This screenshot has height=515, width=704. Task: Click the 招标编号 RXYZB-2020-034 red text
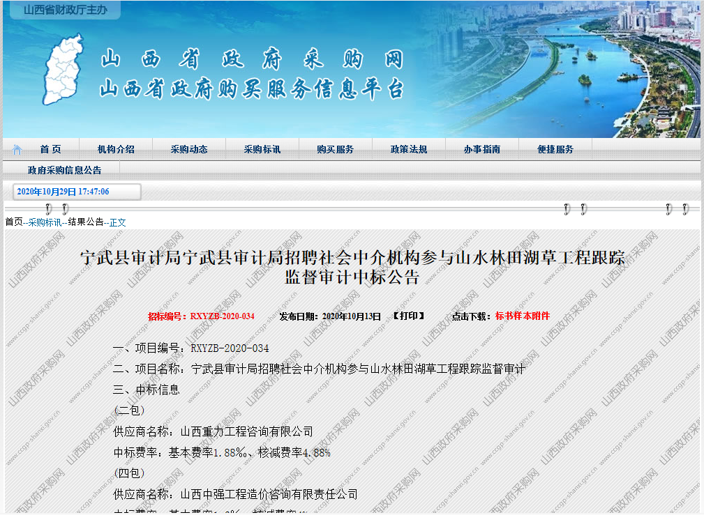[201, 316]
